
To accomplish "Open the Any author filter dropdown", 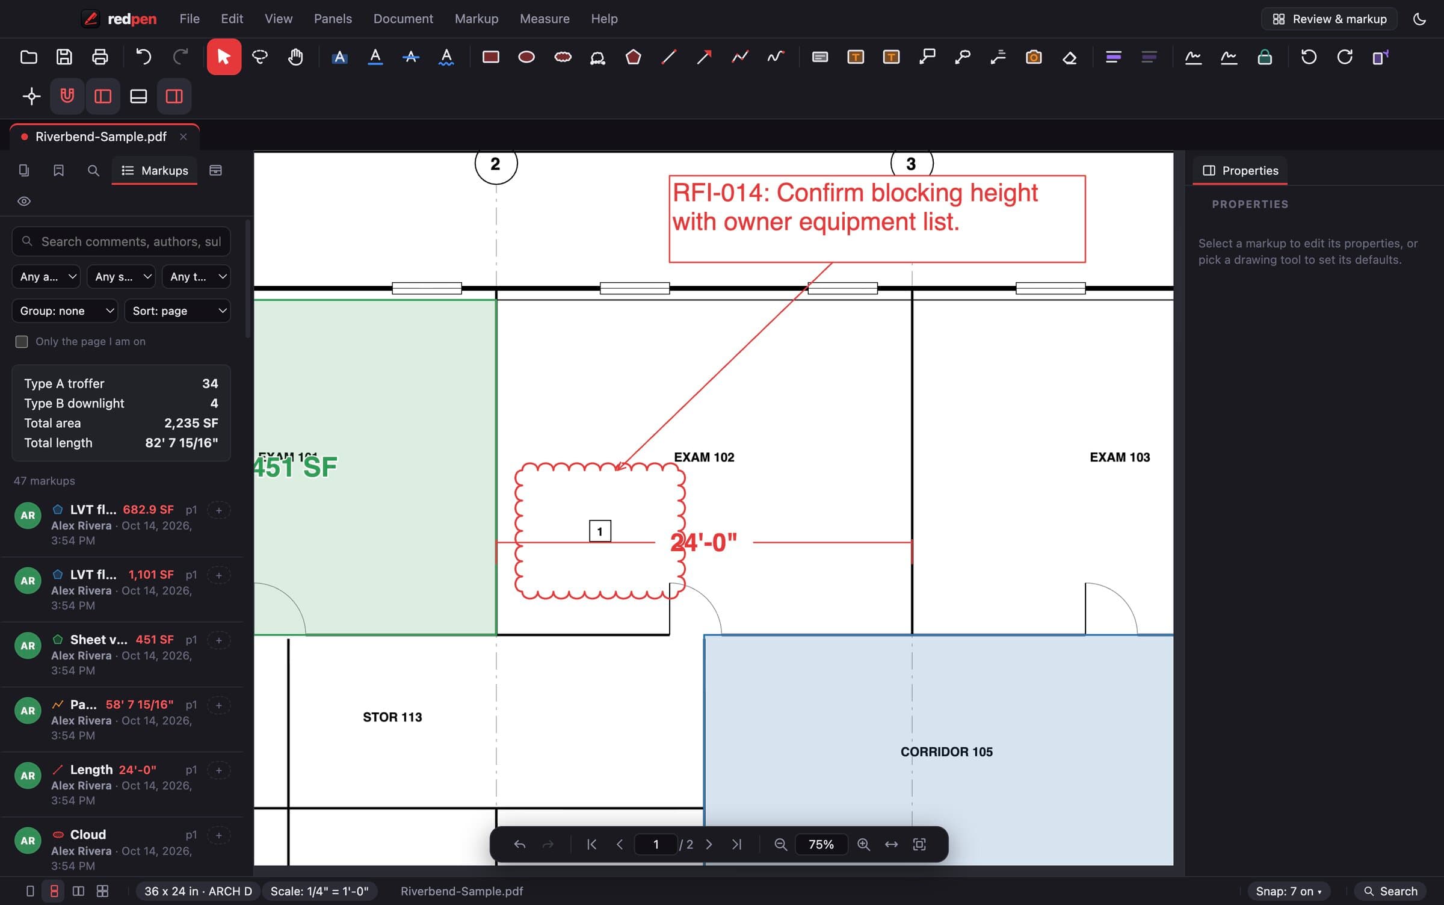I will point(46,277).
